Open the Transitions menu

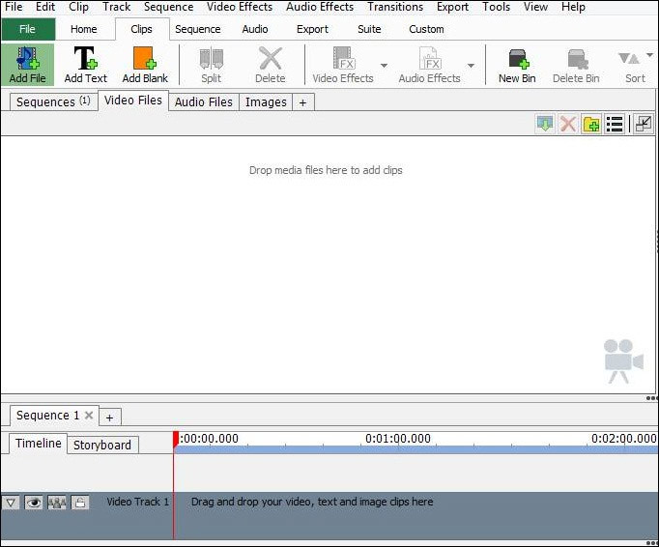coord(395,7)
